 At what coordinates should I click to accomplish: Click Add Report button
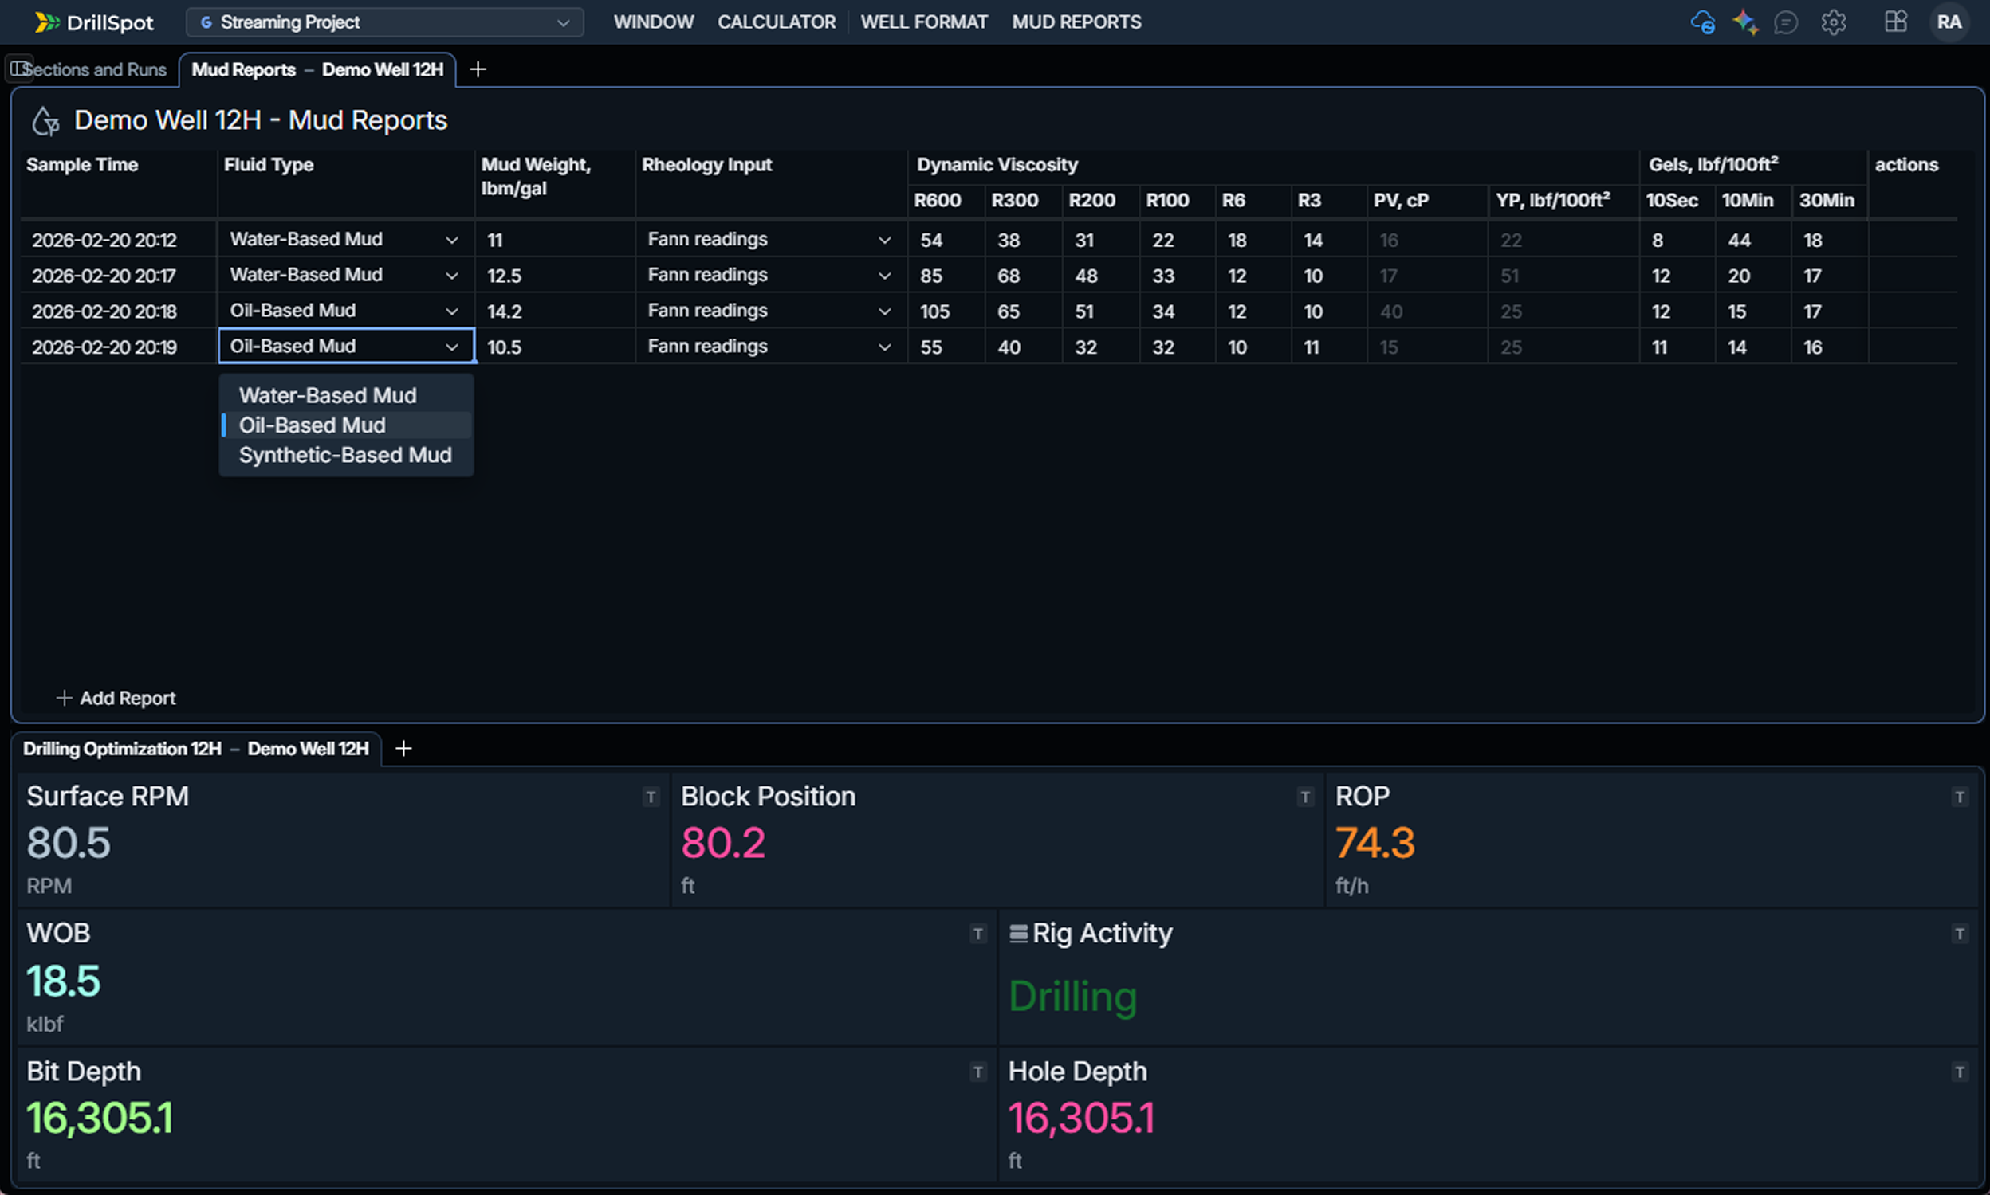[x=116, y=698]
